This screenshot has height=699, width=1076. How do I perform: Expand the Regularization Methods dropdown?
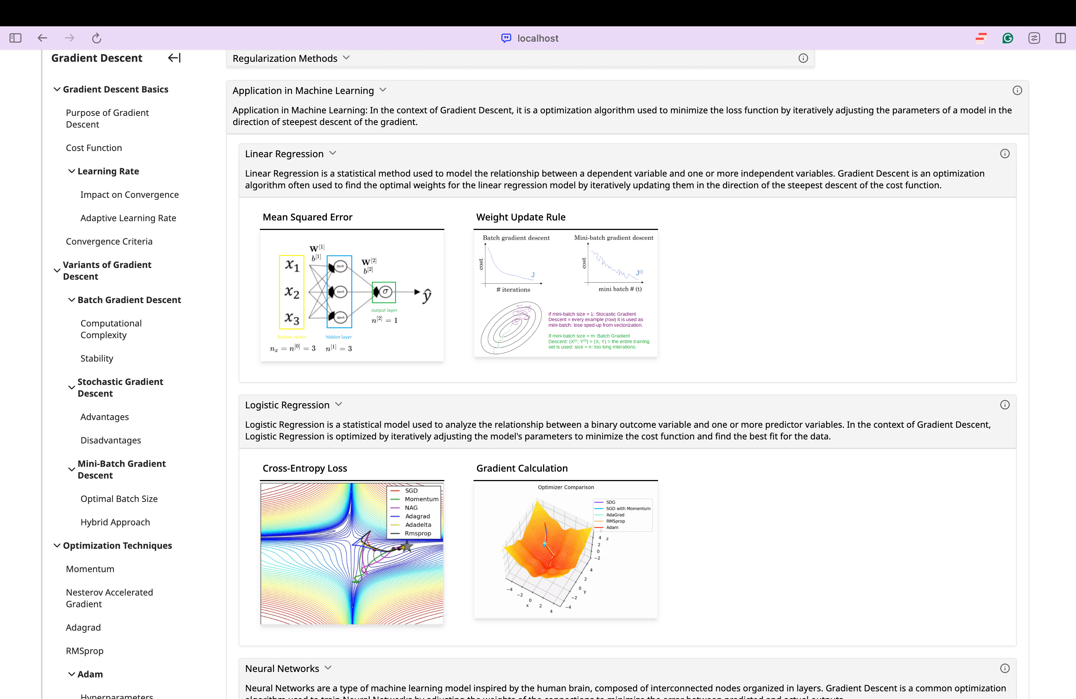[346, 58]
